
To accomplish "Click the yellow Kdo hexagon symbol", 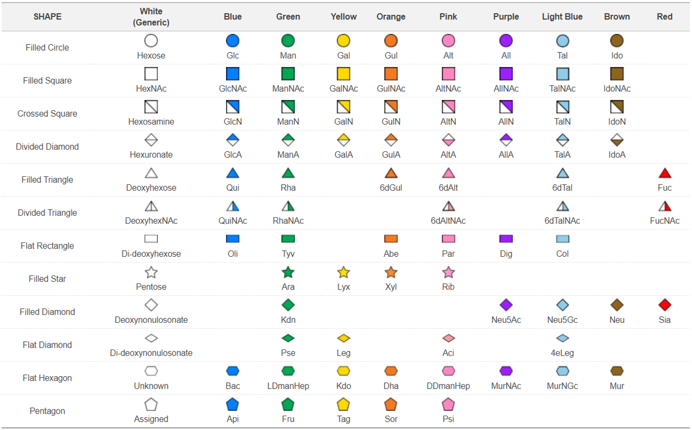I will (x=343, y=371).
